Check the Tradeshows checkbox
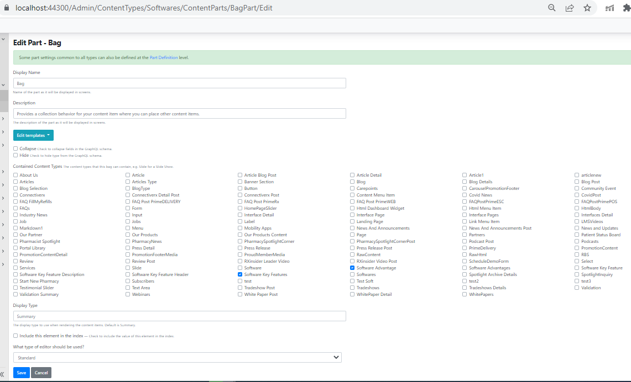This screenshot has width=631, height=382. 352,288
